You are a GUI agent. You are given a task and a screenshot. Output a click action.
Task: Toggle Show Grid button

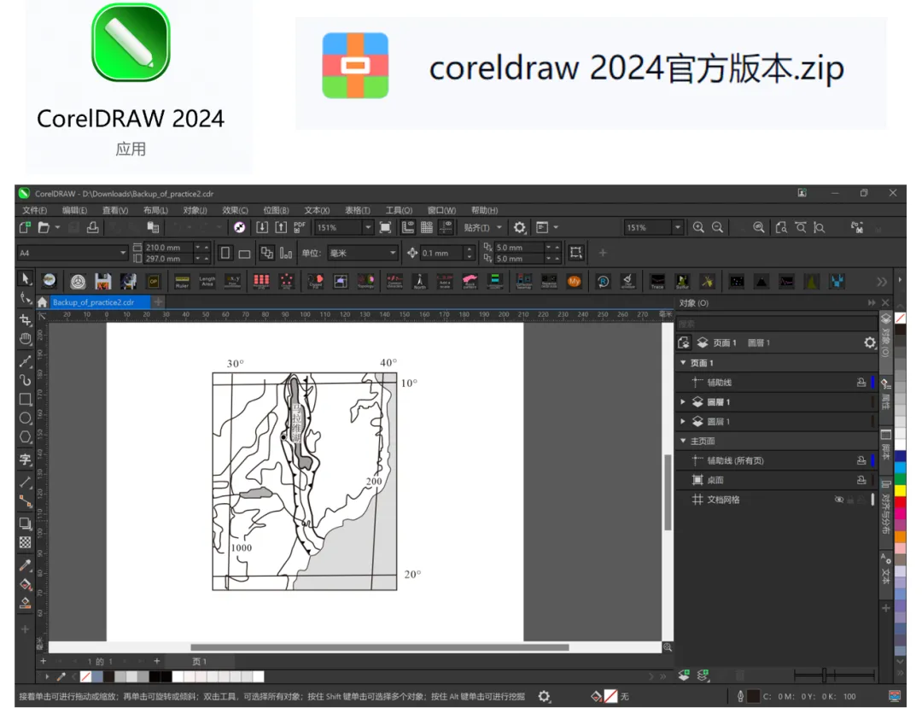[427, 227]
